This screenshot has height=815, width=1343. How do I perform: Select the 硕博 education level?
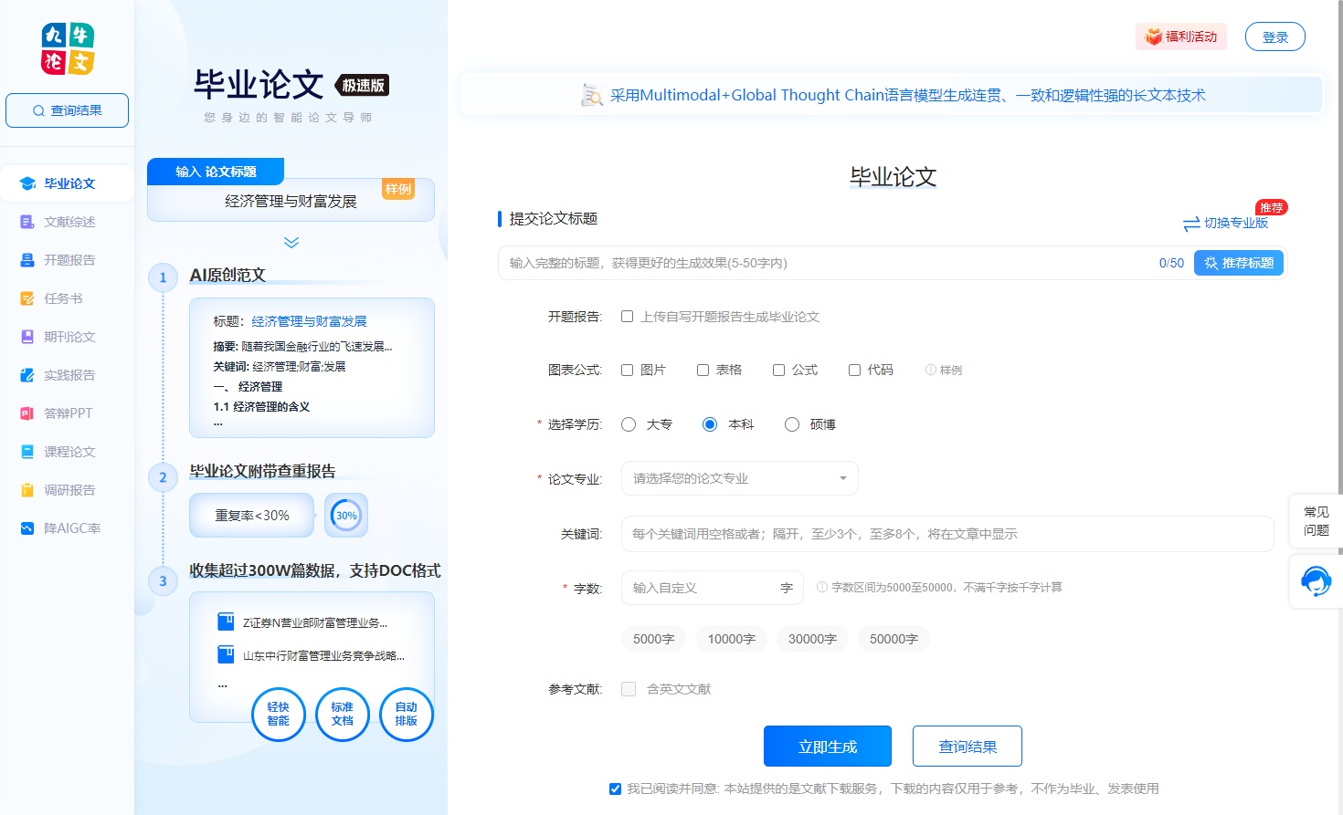[x=792, y=424]
